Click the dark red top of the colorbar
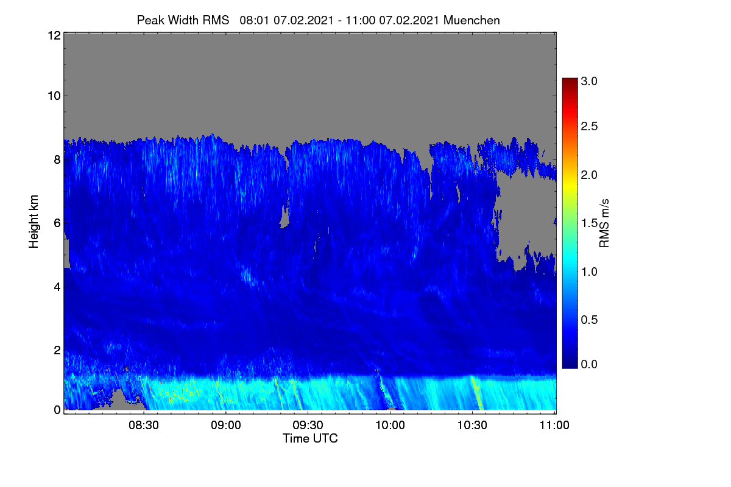Screen dimensions: 731x487 570,82
